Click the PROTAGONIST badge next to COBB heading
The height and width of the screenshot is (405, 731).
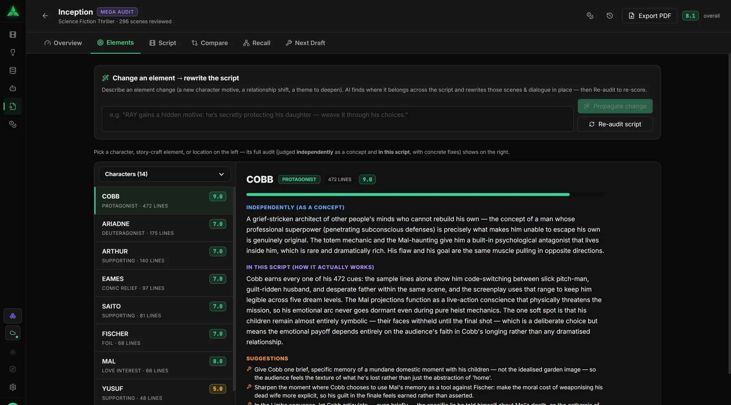299,179
